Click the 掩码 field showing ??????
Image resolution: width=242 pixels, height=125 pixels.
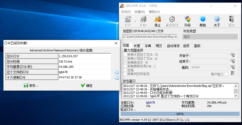[x=209, y=68]
